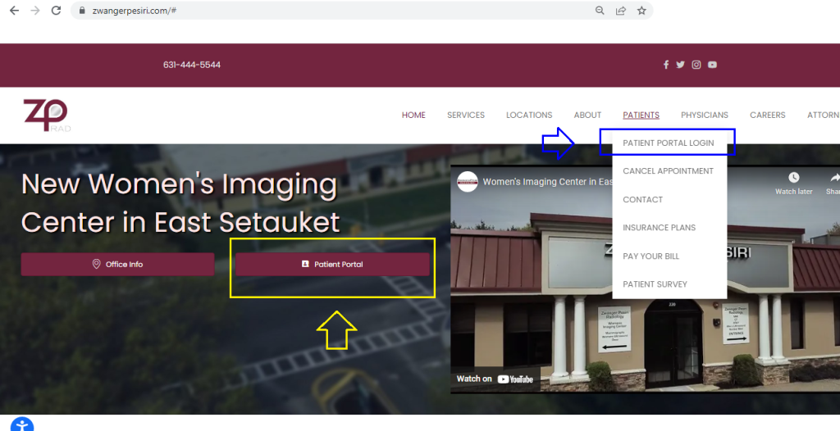
Task: Open the LOCATIONS nav menu
Action: click(529, 115)
